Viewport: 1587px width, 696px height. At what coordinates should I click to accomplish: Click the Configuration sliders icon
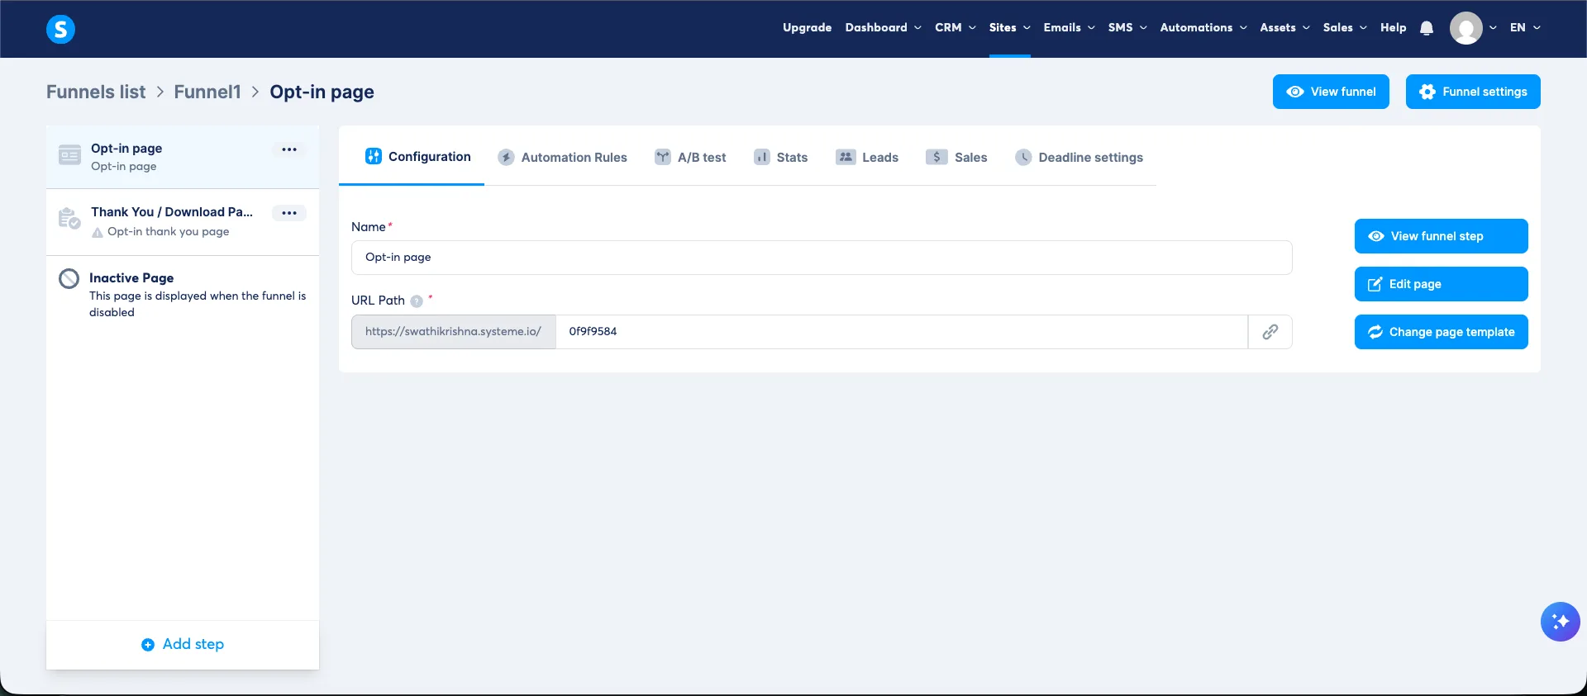374,156
